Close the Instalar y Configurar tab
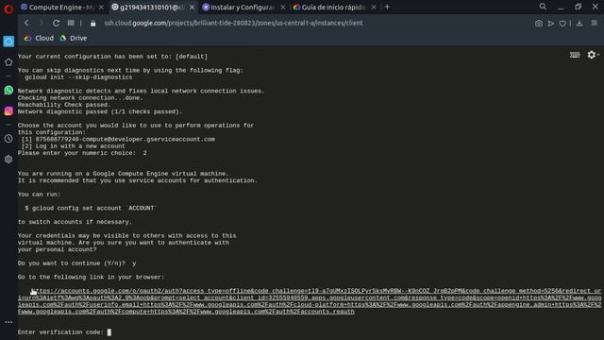 pos(283,8)
